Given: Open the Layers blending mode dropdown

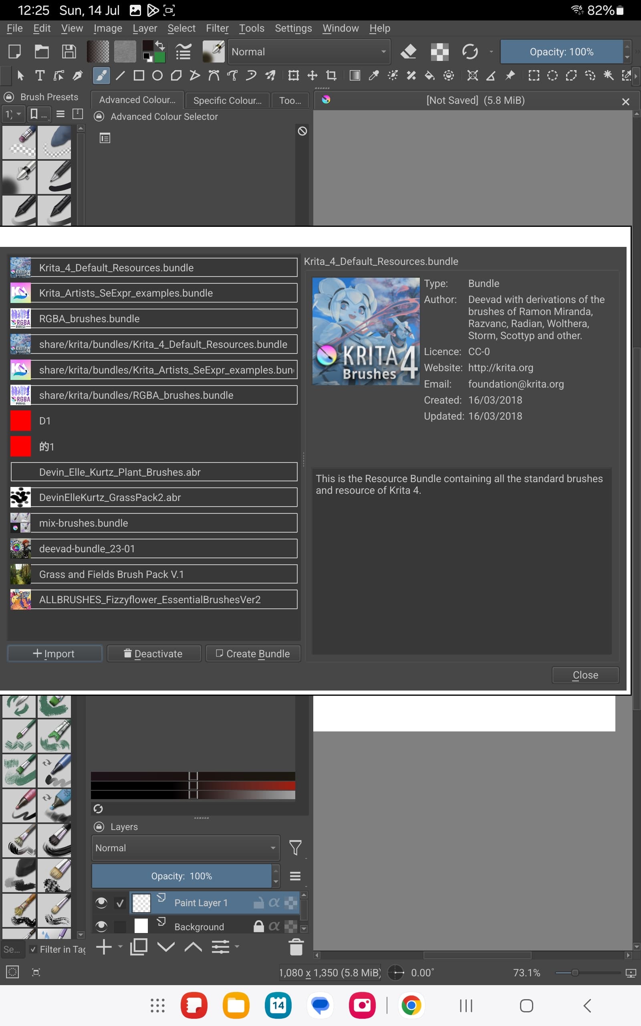Looking at the screenshot, I should point(185,848).
